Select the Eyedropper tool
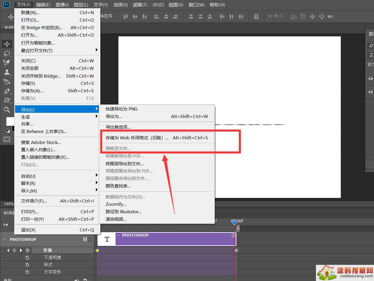Image resolution: width=374 pixels, height=281 pixels. pyautogui.click(x=7, y=63)
